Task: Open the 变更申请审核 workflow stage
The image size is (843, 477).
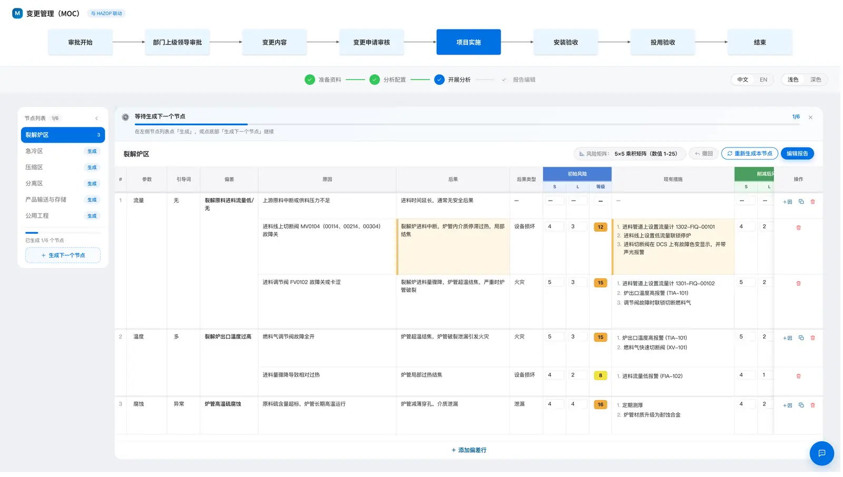Action: (x=371, y=42)
